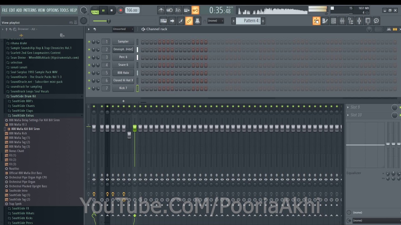Open the Sampler channel button
The width and height of the screenshot is (401, 225).
123,42
